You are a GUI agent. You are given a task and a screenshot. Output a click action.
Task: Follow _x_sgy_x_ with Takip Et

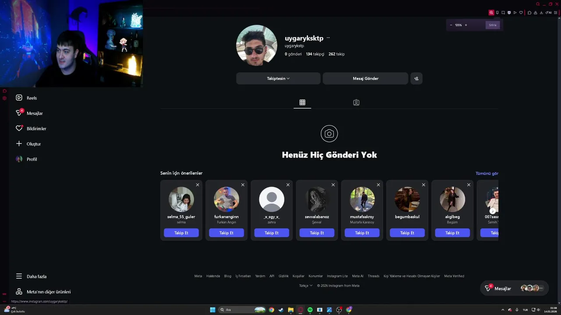tap(271, 233)
